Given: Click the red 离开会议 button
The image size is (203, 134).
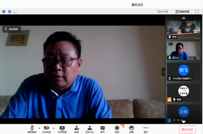Looking at the screenshot, I should 187,129.
